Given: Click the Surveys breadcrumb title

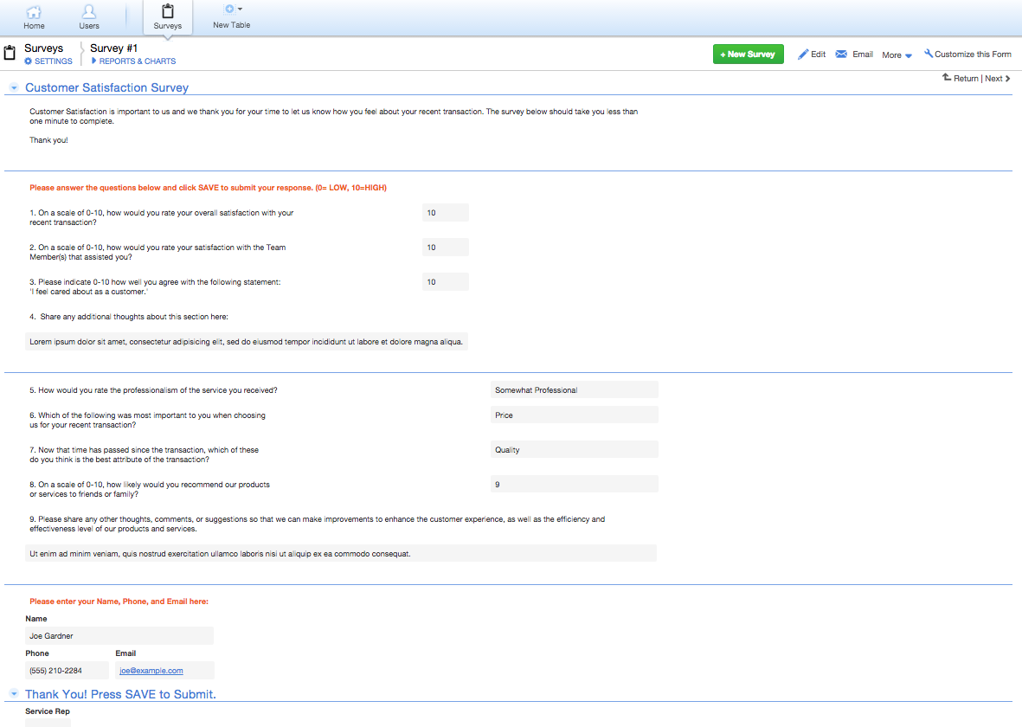Looking at the screenshot, I should pos(43,48).
